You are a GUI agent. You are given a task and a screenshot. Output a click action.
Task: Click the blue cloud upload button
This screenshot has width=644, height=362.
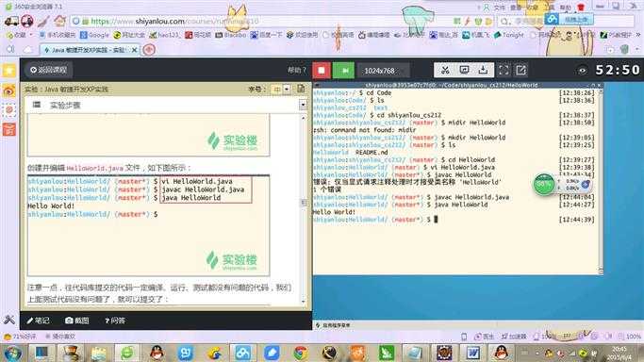point(570,19)
